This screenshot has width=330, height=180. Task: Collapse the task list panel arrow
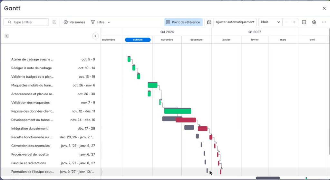point(95,36)
